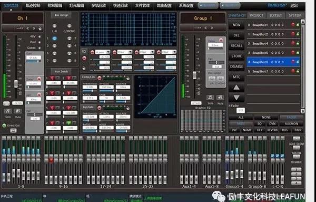Open the second EQ band PEAK dropdown
This screenshot has height=202, width=316.
click(125, 52)
